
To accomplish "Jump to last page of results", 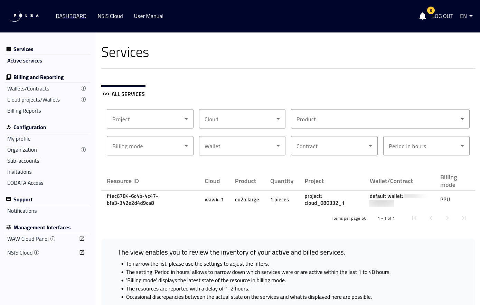I will pyautogui.click(x=464, y=218).
